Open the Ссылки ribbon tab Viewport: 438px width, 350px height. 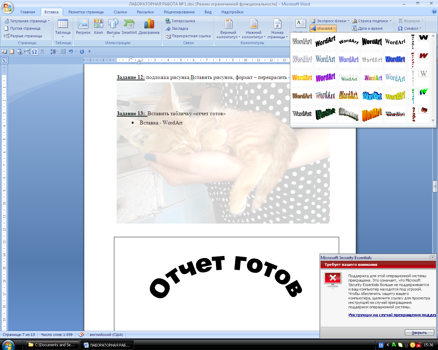(120, 12)
